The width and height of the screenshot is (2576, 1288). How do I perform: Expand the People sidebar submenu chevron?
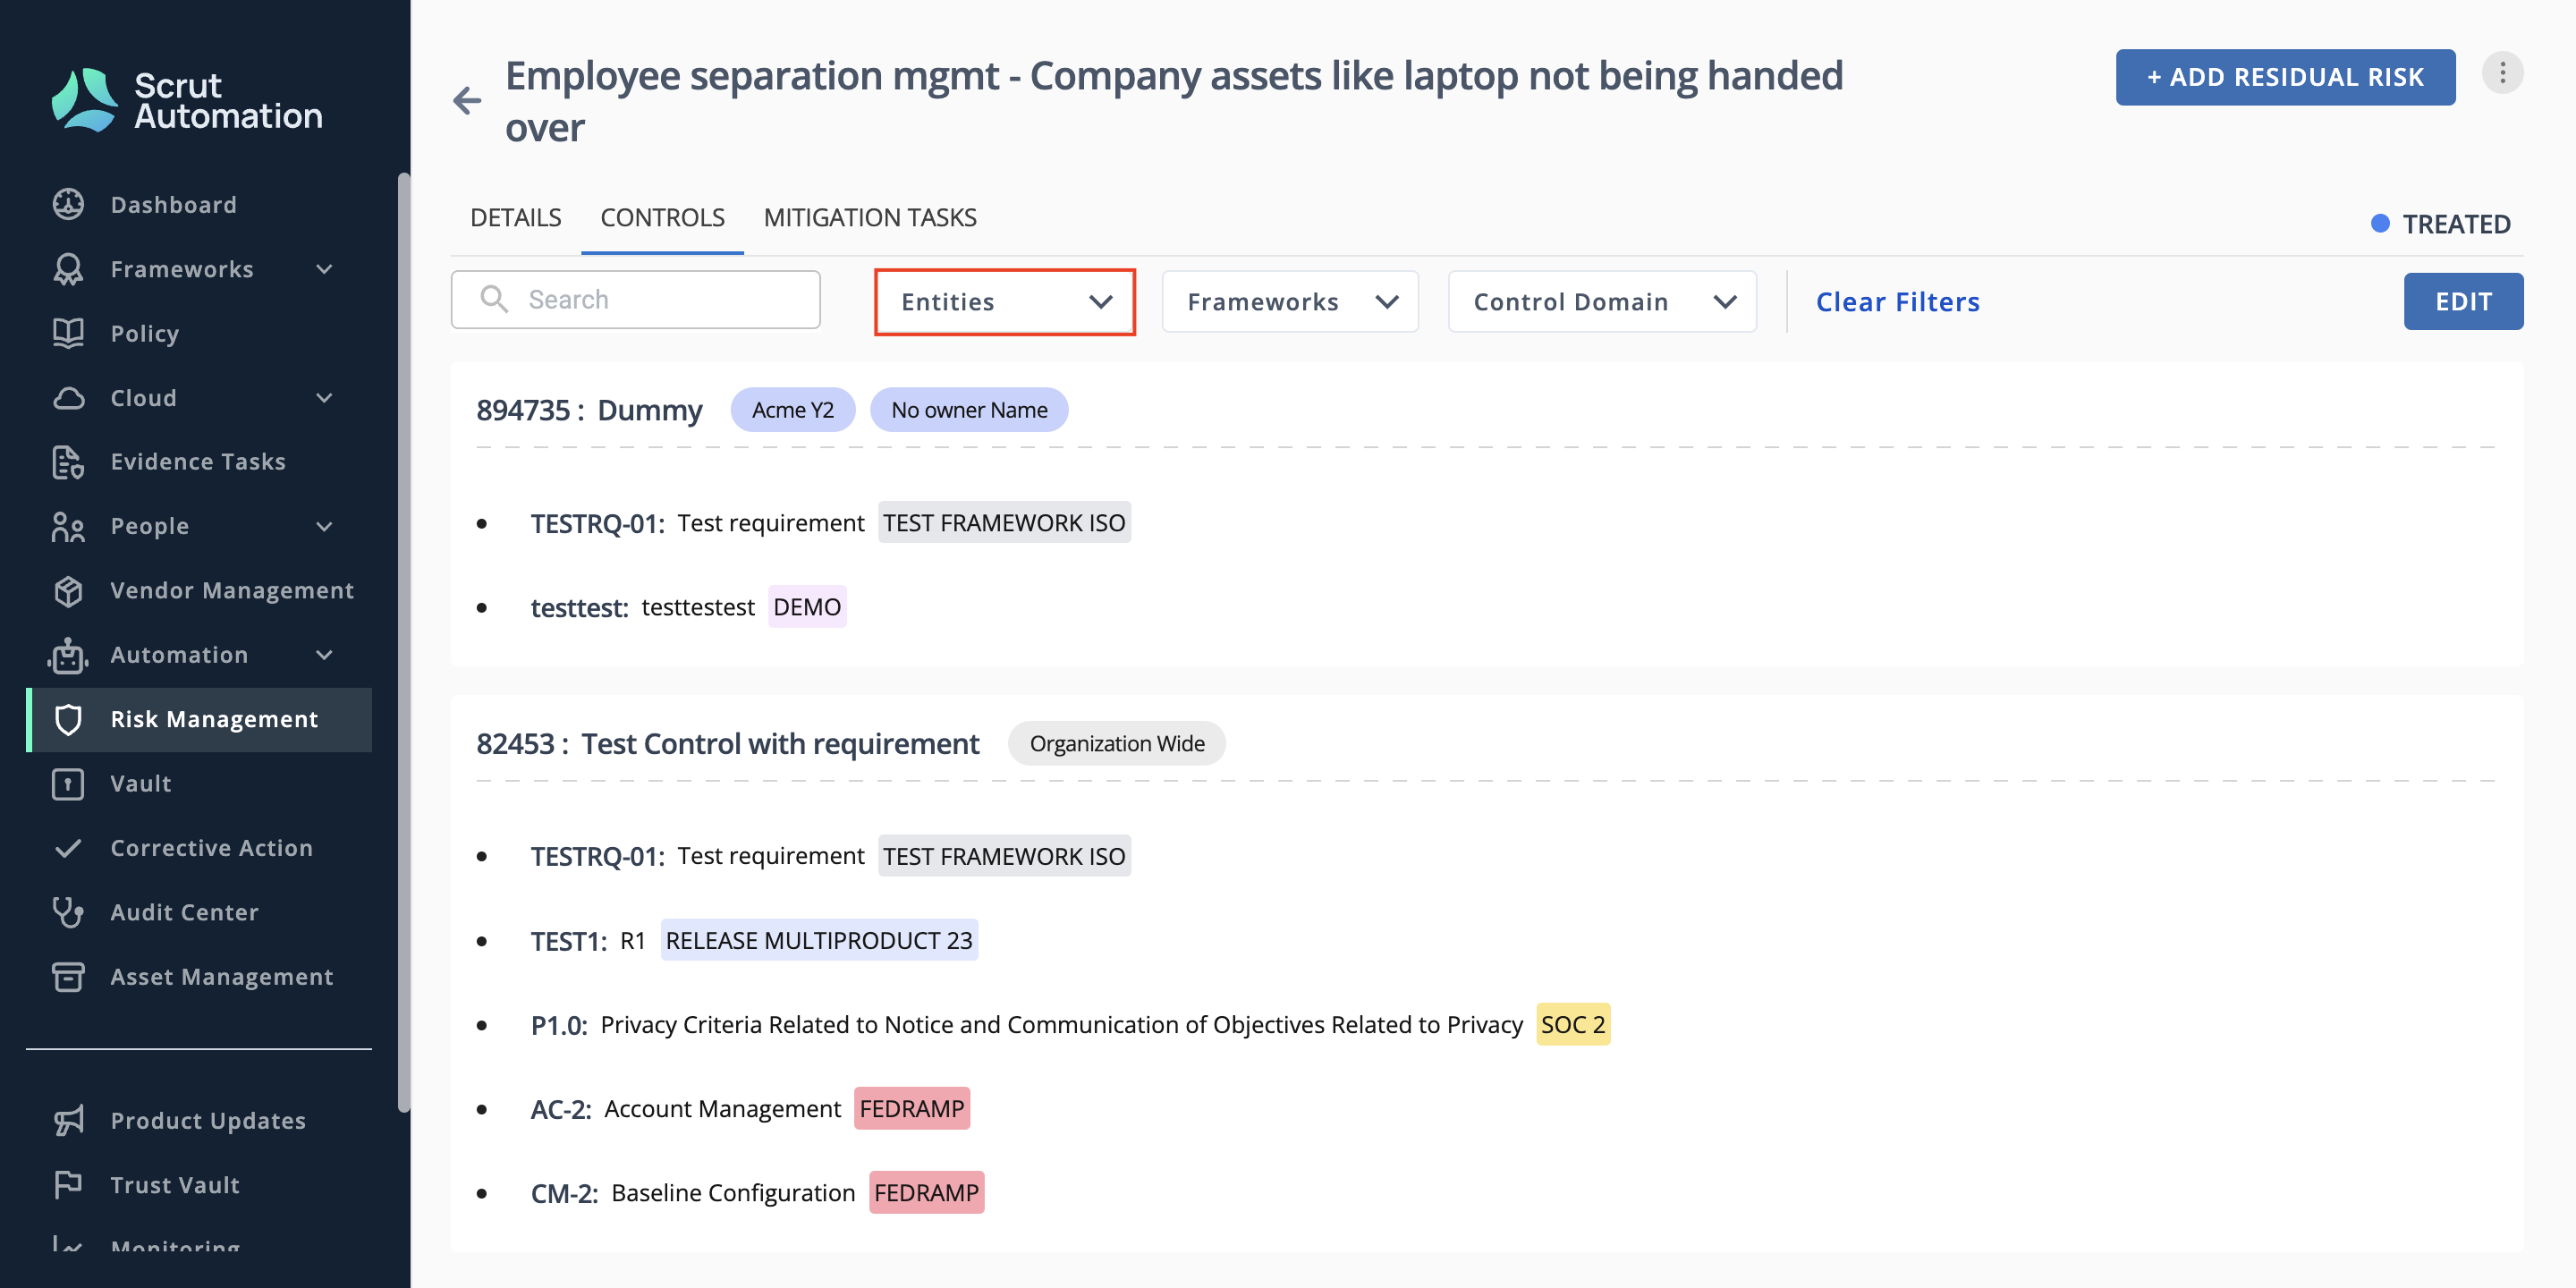click(x=324, y=526)
